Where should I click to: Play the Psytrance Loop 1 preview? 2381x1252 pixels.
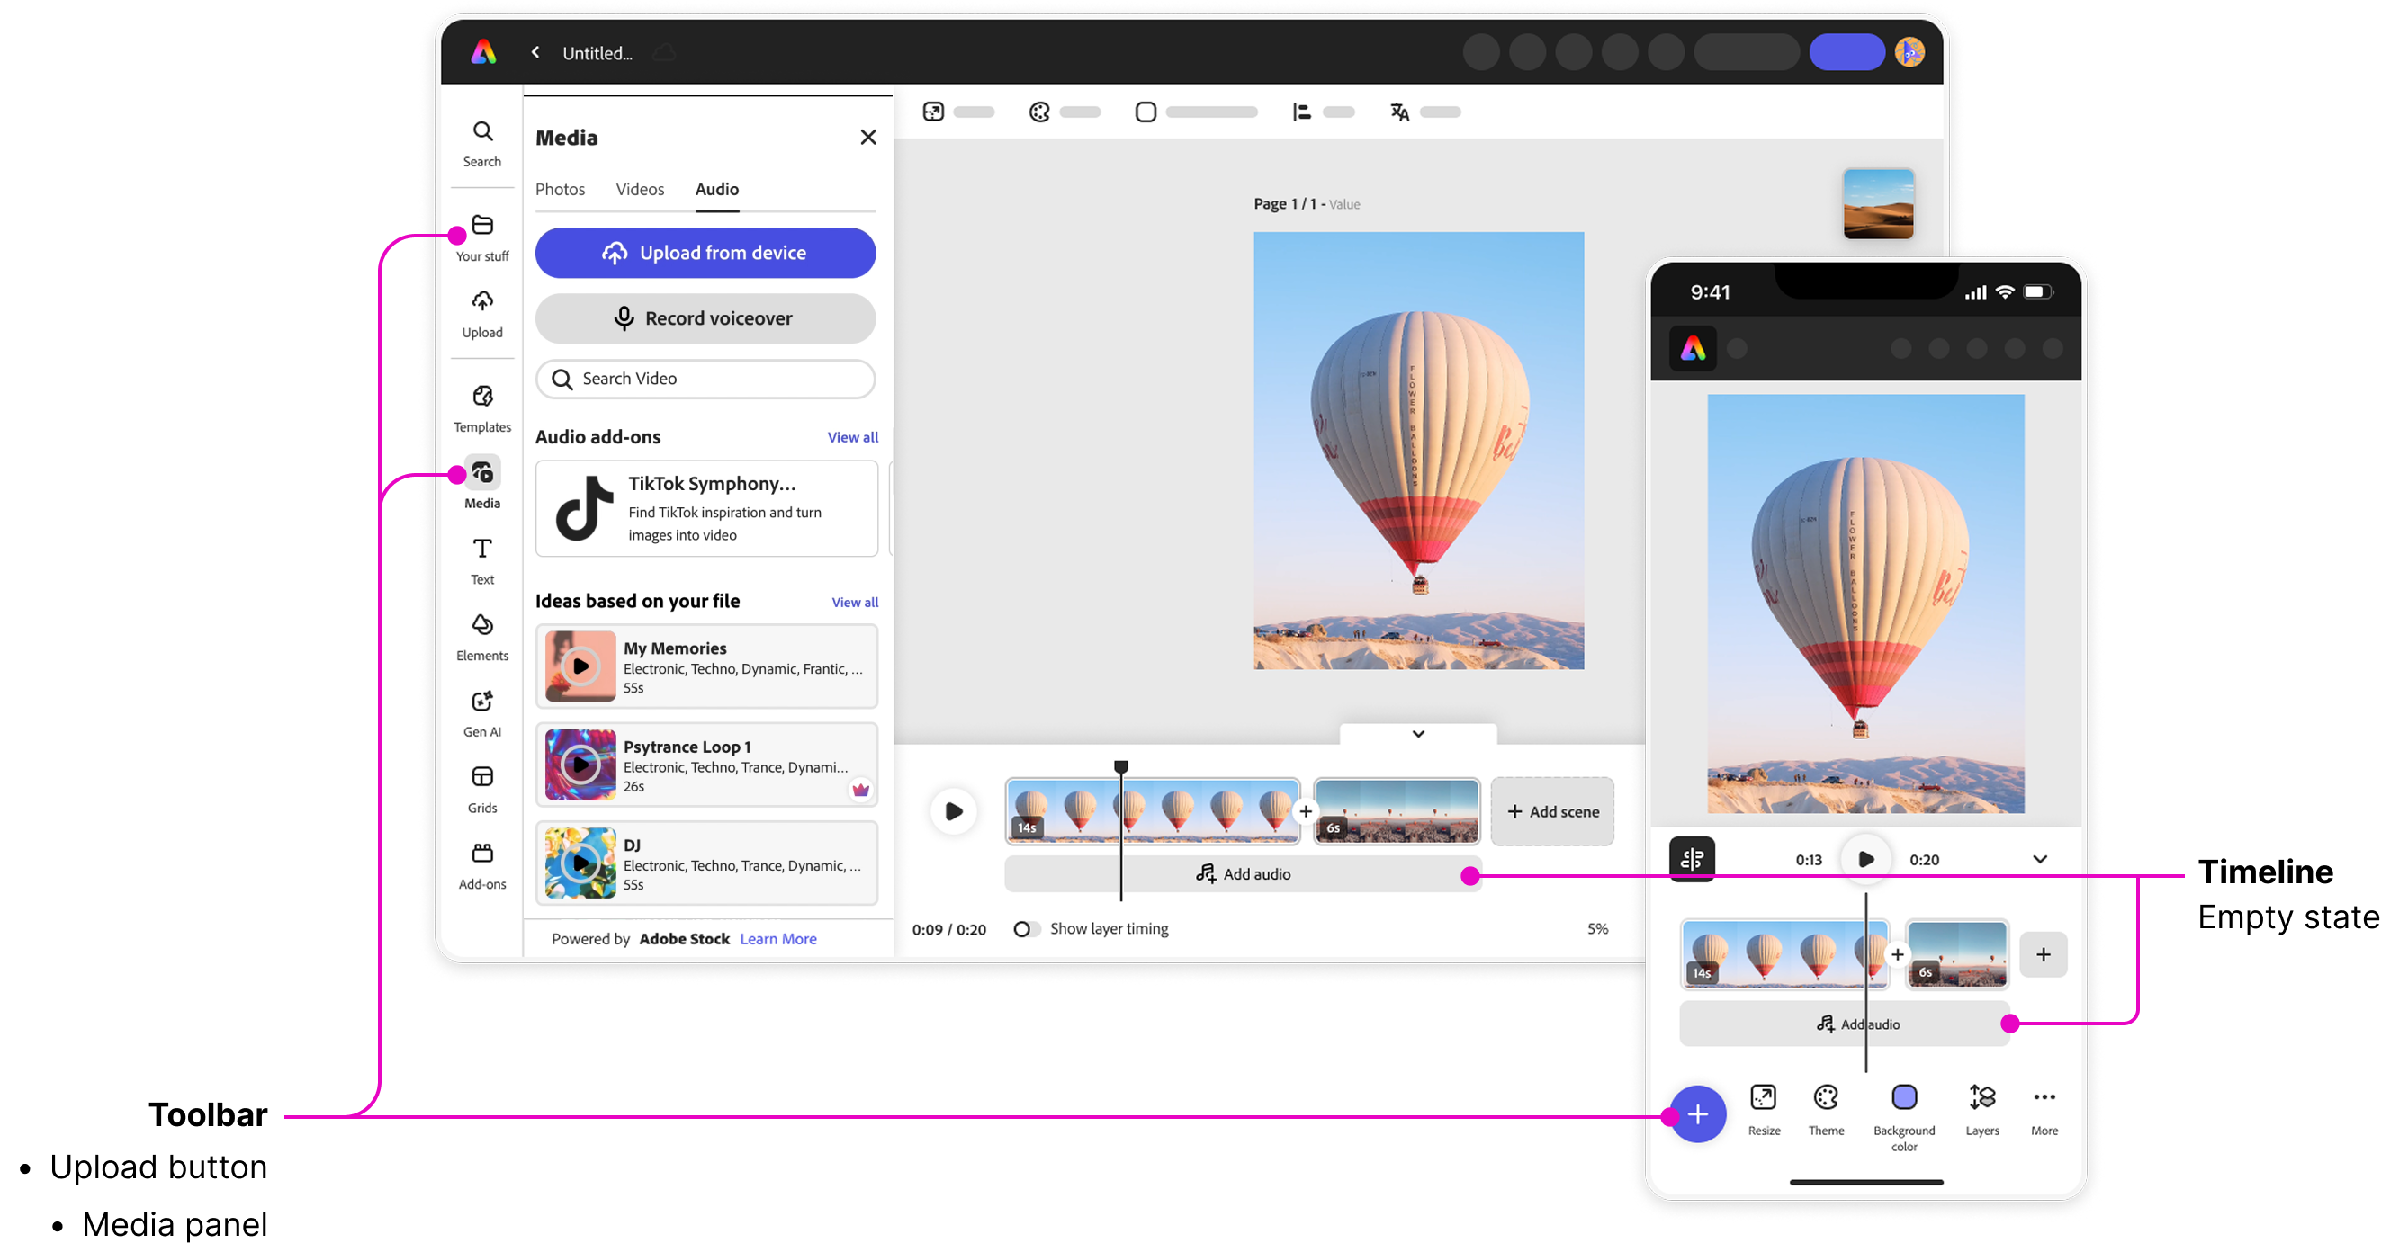(x=580, y=765)
